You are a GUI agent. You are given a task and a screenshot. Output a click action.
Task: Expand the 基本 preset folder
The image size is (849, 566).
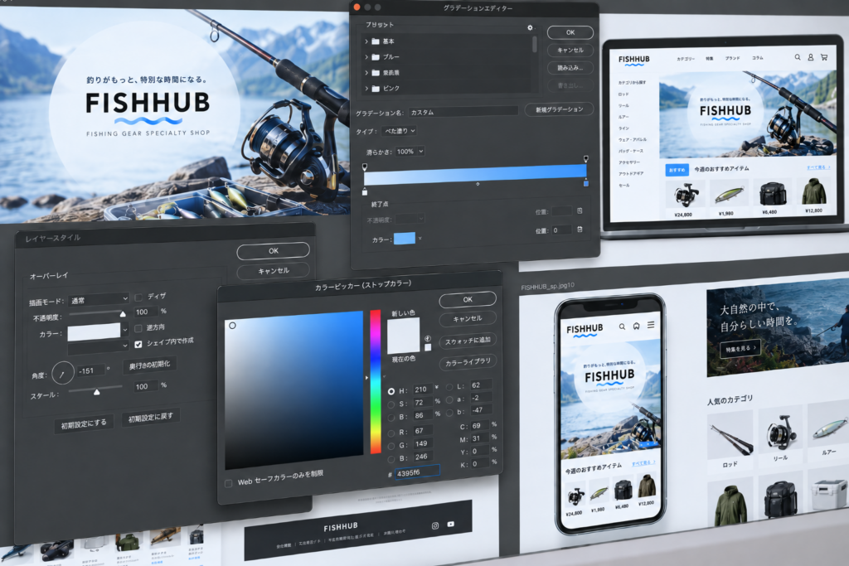click(366, 41)
